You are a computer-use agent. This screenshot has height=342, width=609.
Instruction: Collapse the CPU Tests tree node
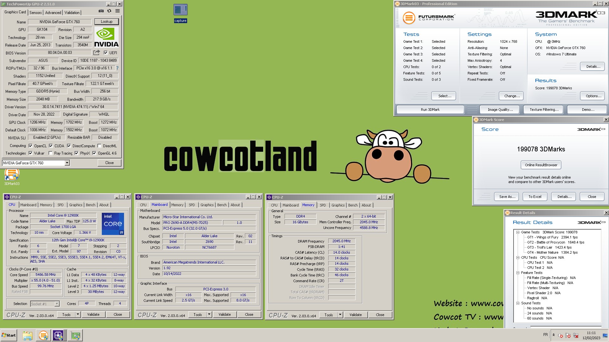(518, 257)
